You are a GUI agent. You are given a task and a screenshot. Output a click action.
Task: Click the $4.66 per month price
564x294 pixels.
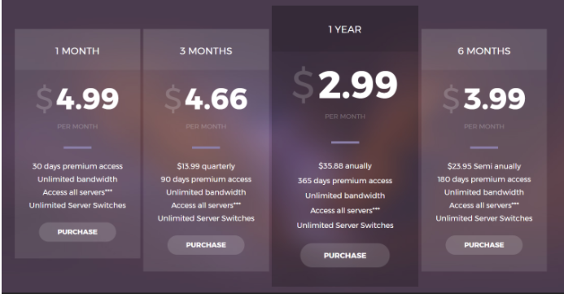[206, 99]
